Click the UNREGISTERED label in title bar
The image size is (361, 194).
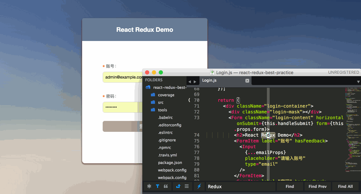point(344,72)
